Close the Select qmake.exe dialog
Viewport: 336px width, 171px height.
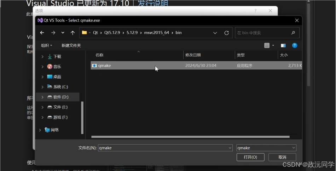click(297, 20)
